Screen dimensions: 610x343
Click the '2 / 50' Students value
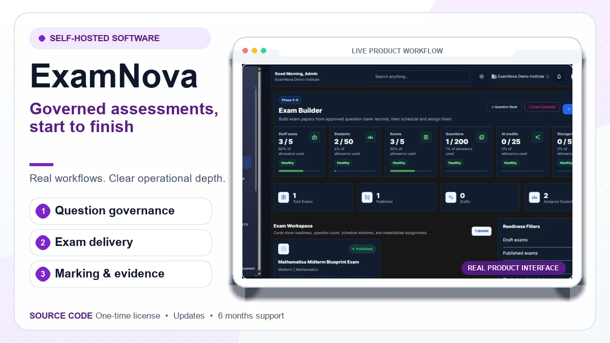[344, 142]
